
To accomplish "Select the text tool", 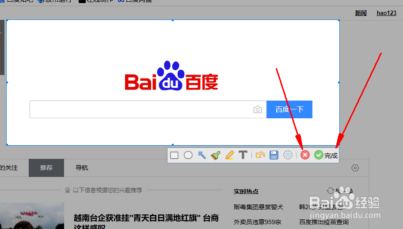I will 243,155.
